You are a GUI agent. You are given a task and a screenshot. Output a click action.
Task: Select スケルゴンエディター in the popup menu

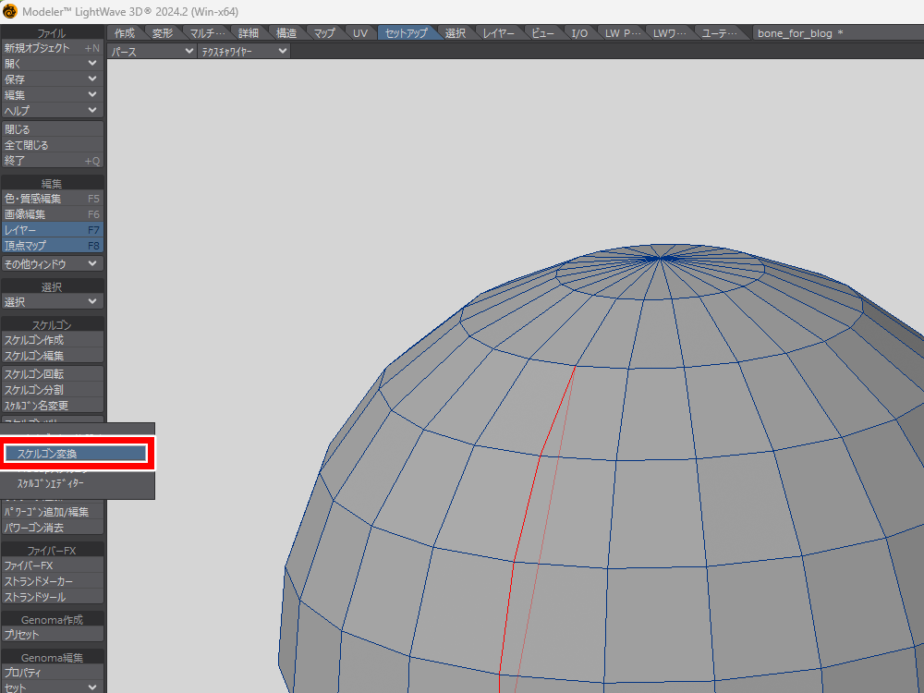click(x=51, y=483)
